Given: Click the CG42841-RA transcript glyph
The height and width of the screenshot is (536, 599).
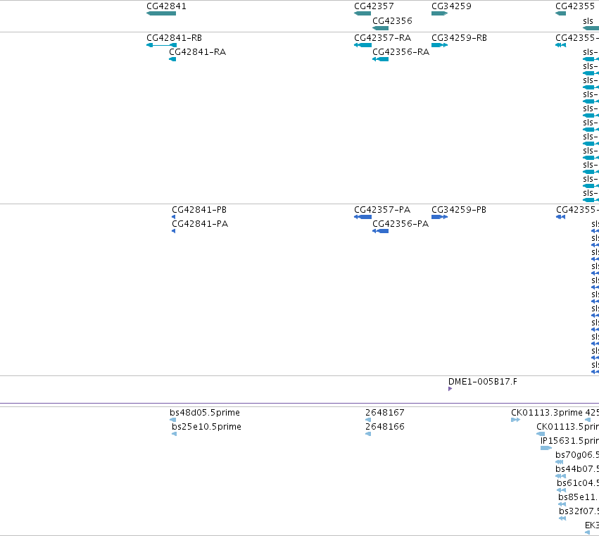Looking at the screenshot, I should tap(172, 59).
